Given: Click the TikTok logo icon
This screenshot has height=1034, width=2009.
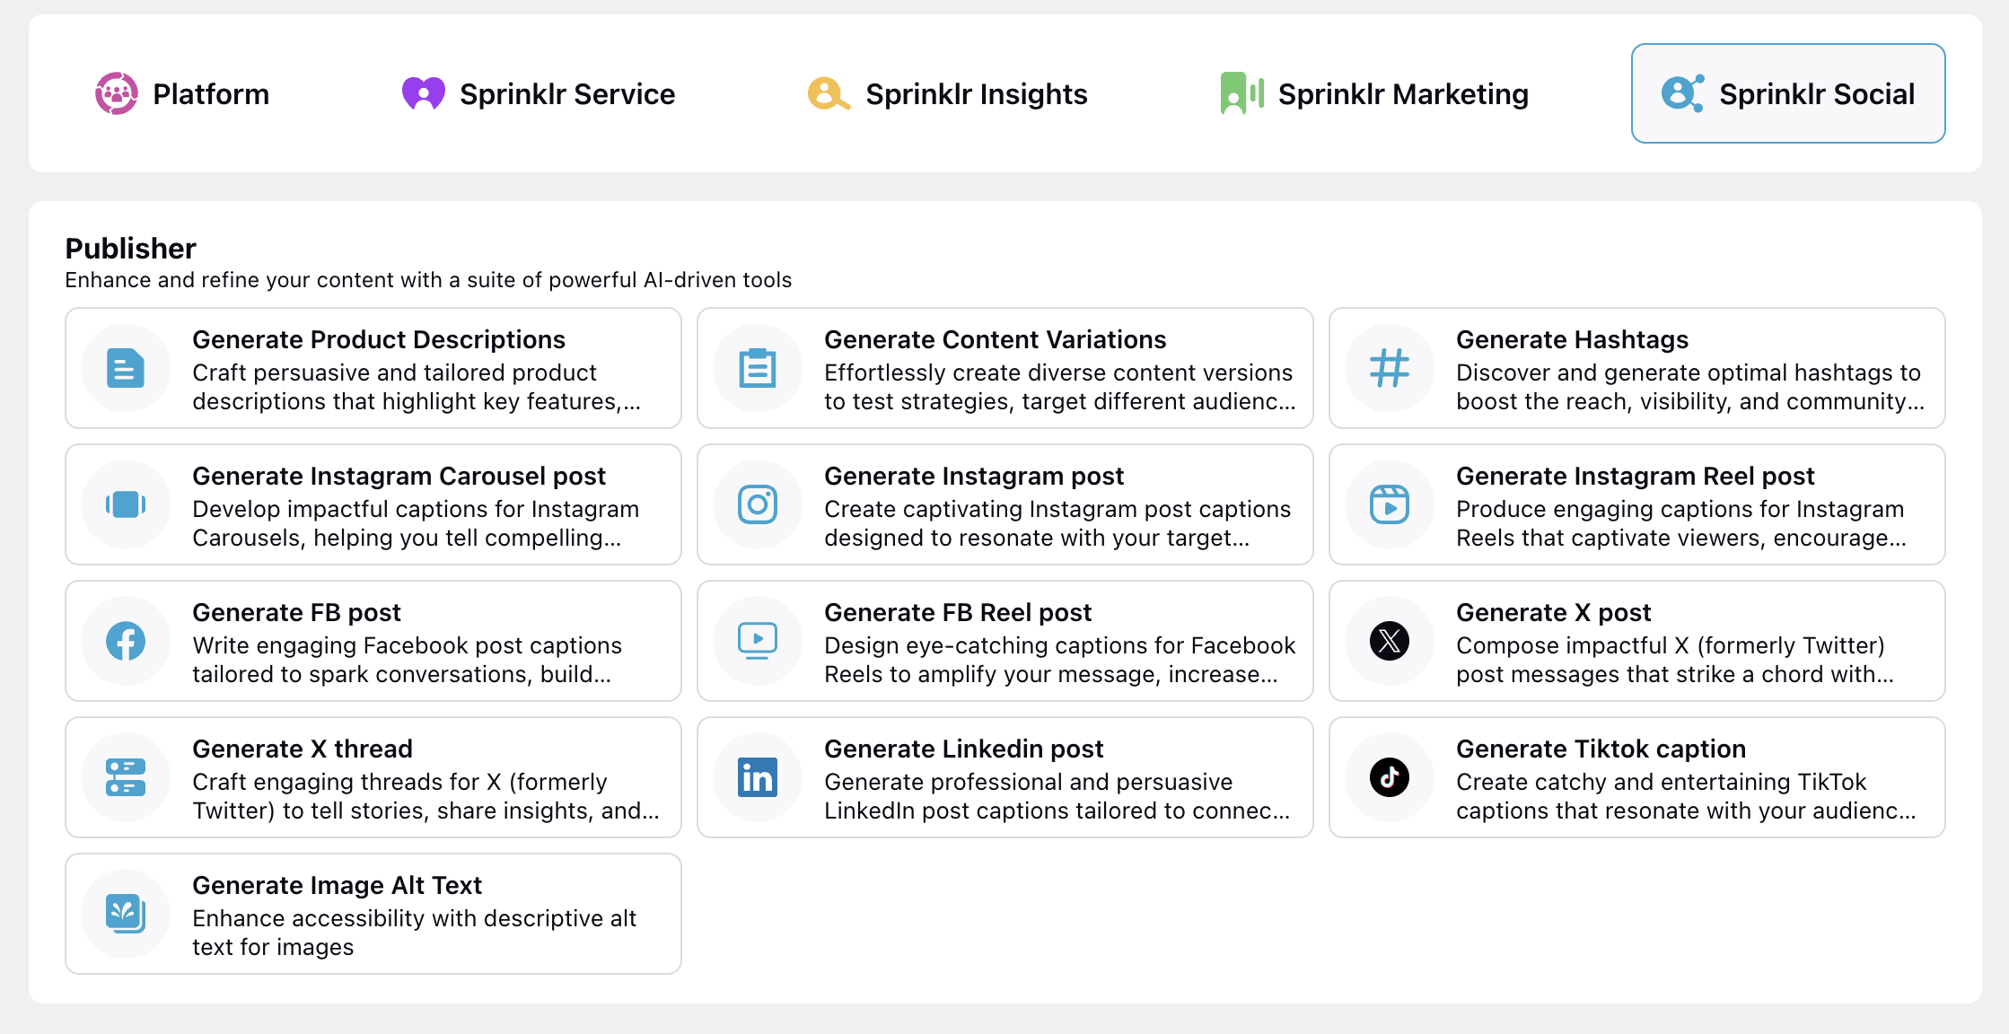Looking at the screenshot, I should (1390, 777).
